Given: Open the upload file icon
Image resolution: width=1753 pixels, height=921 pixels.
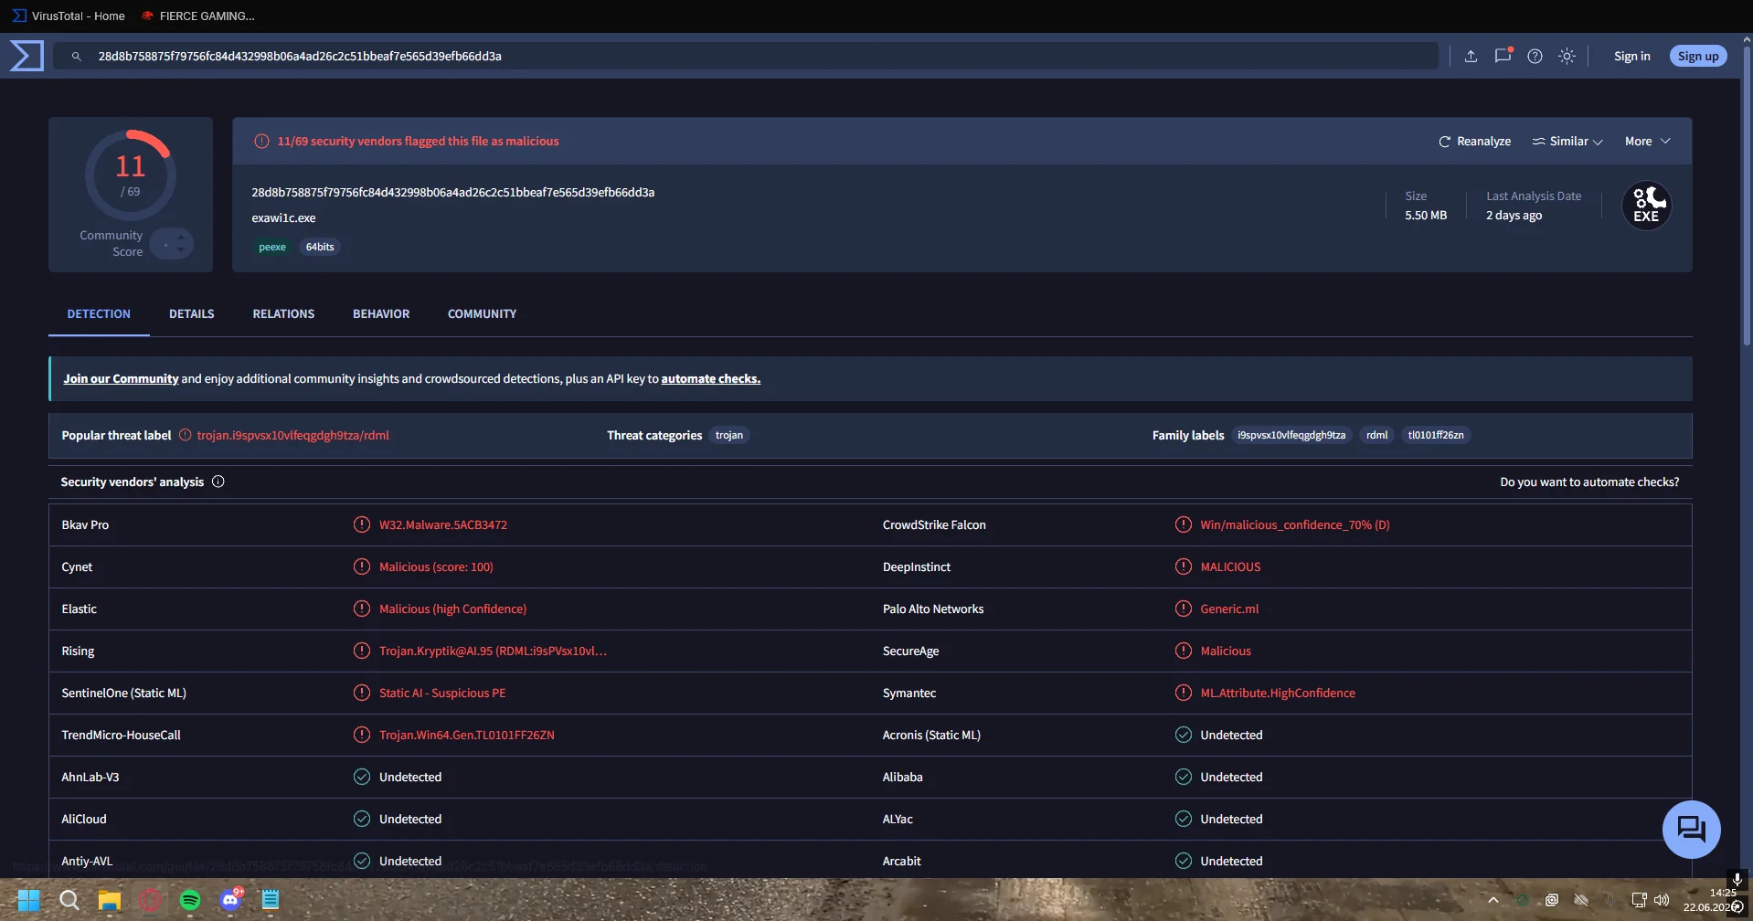Looking at the screenshot, I should coord(1471,57).
